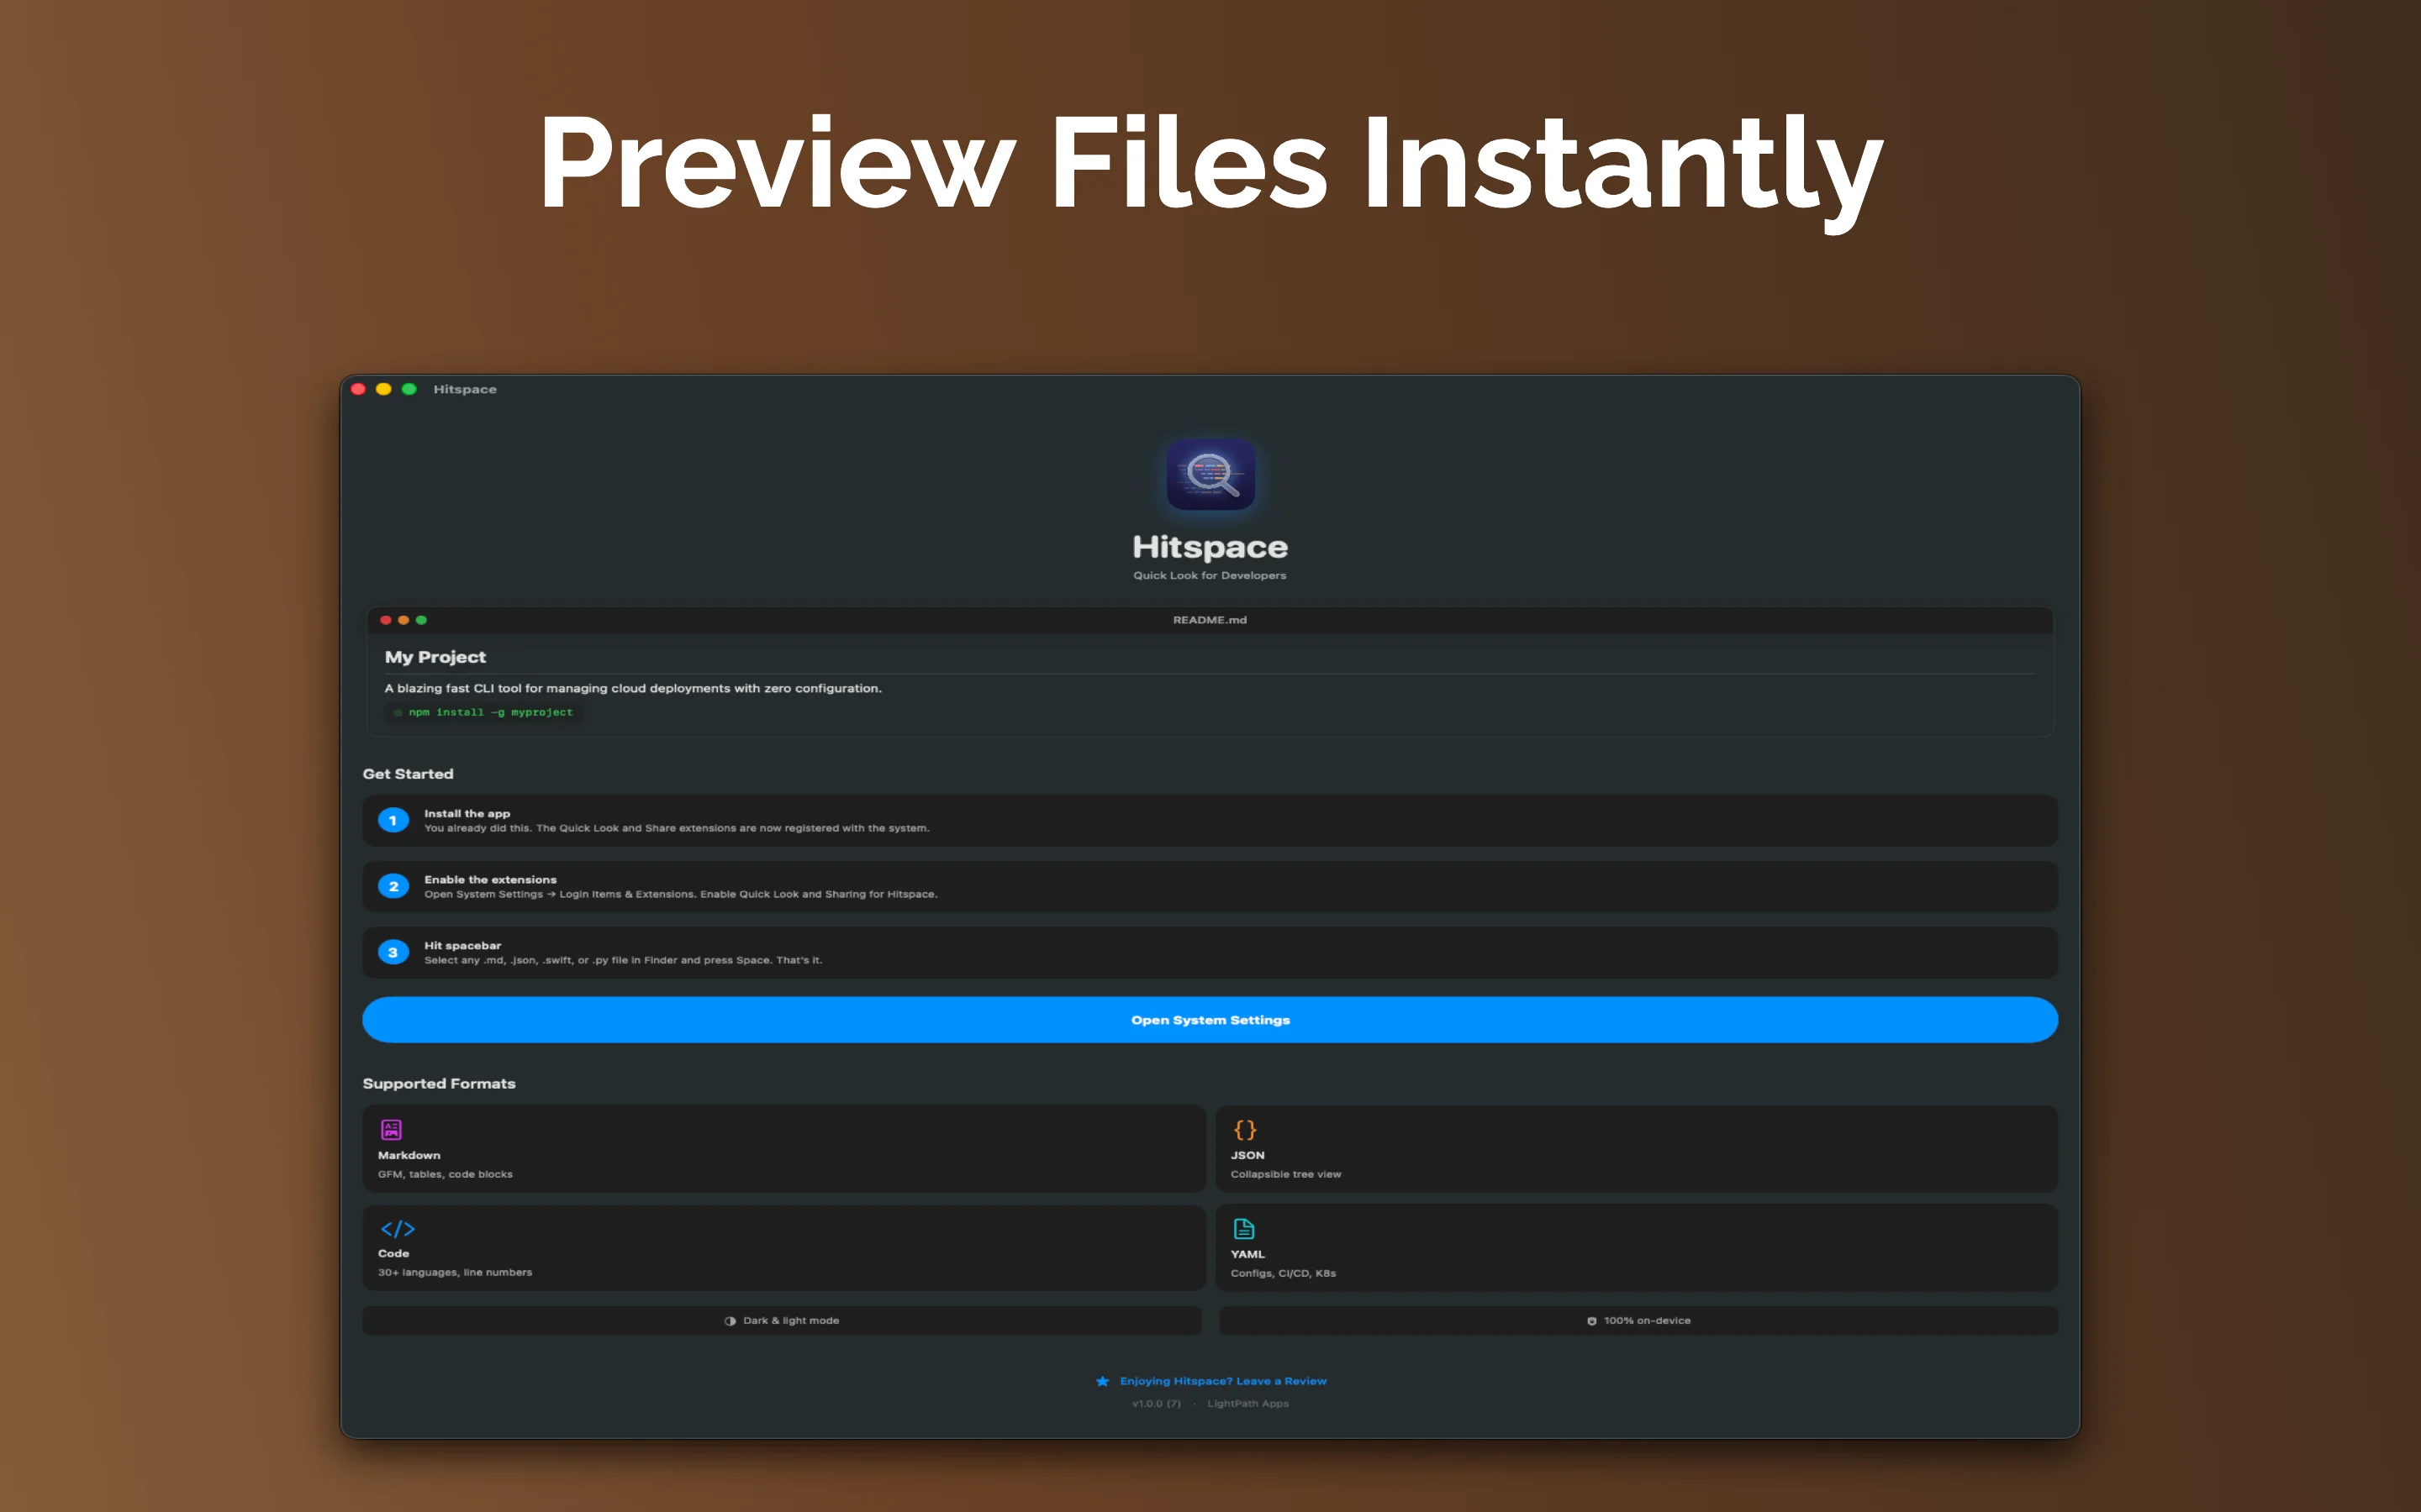The width and height of the screenshot is (2421, 1512).
Task: Click the Quick Look for Developers subtitle
Action: 1210,576
